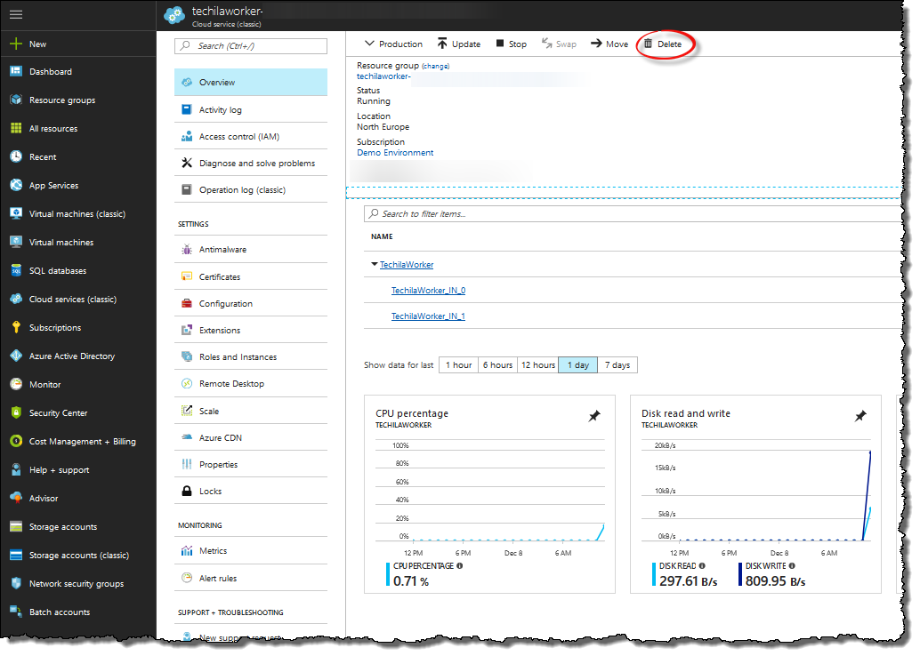Click the SQL databases icon
This screenshot has height=656, width=920.
click(x=16, y=270)
